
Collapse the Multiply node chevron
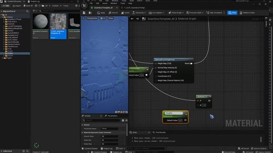tap(210, 96)
